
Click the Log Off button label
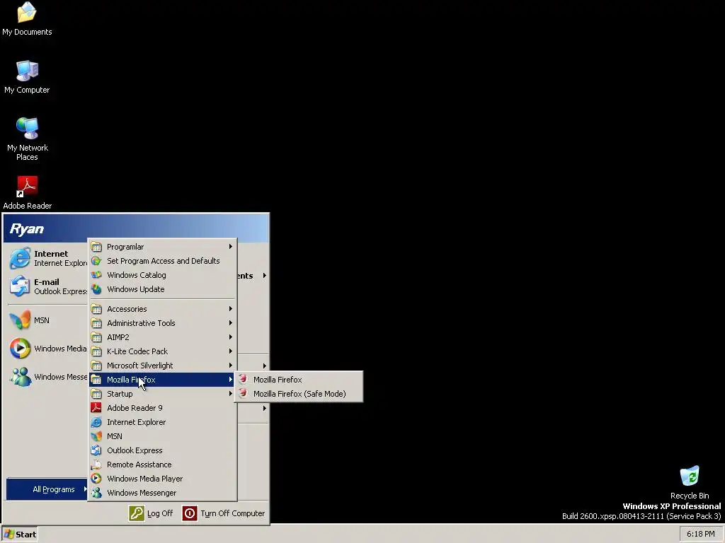(160, 513)
